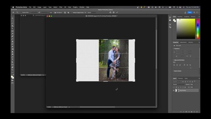
Task: Select the Eyedropper tool
Action: point(13,34)
